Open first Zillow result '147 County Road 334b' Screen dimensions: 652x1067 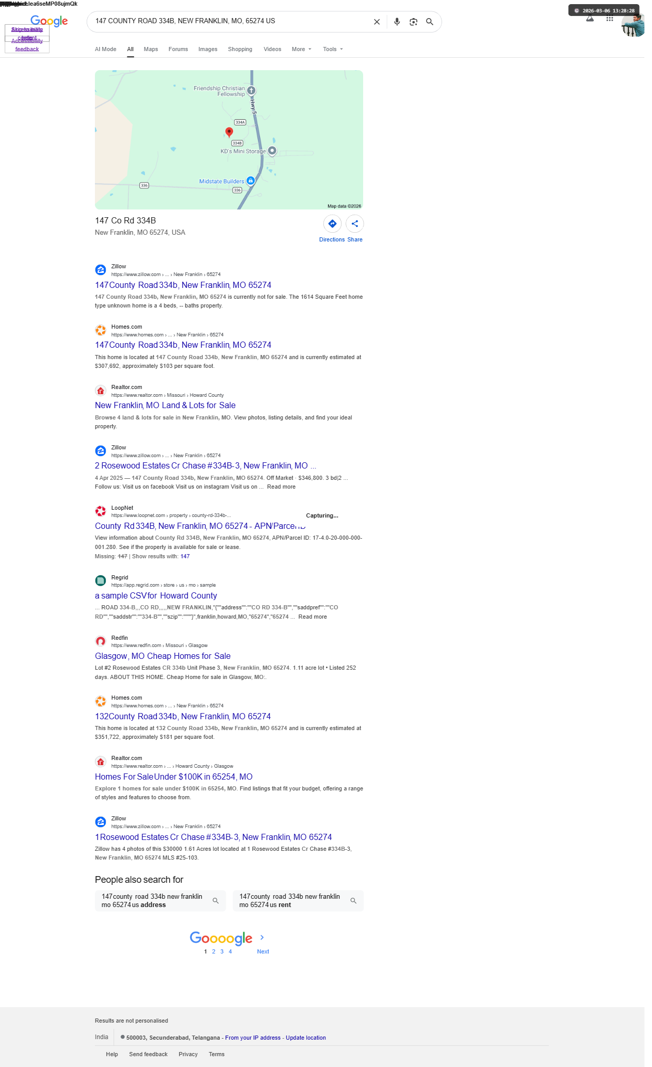click(x=183, y=285)
